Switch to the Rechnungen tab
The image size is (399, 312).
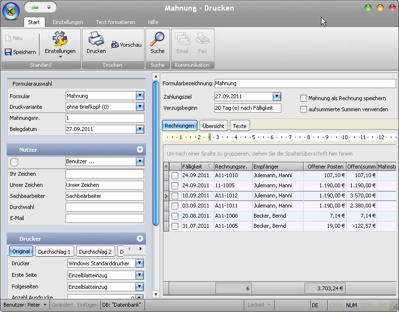click(179, 126)
